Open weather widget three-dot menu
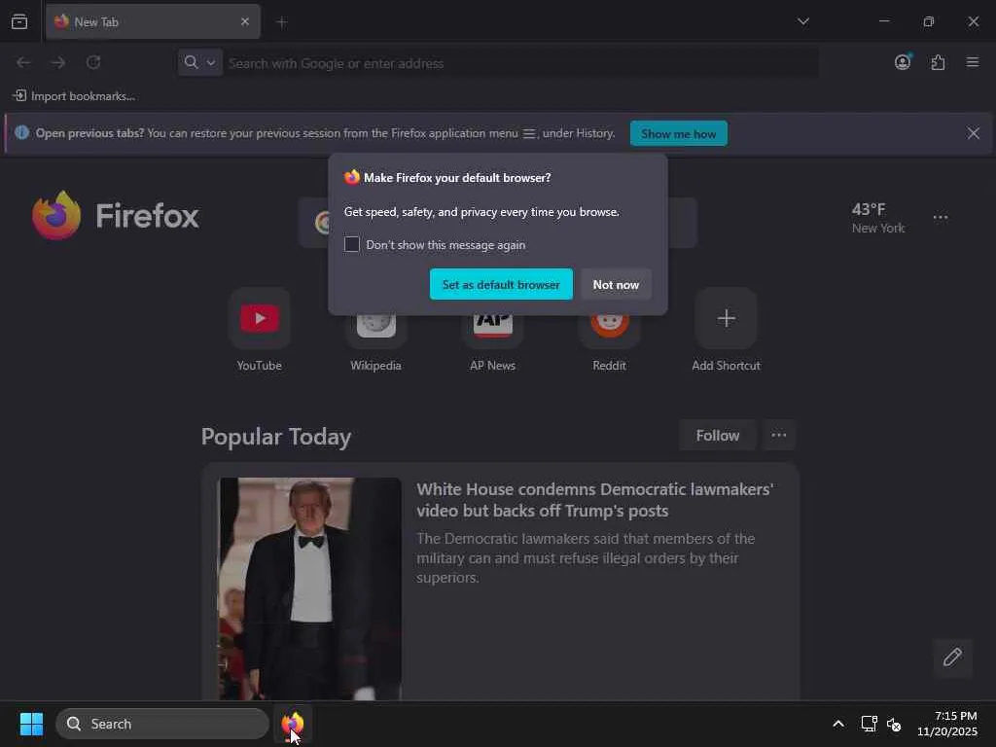This screenshot has width=996, height=747. (941, 217)
